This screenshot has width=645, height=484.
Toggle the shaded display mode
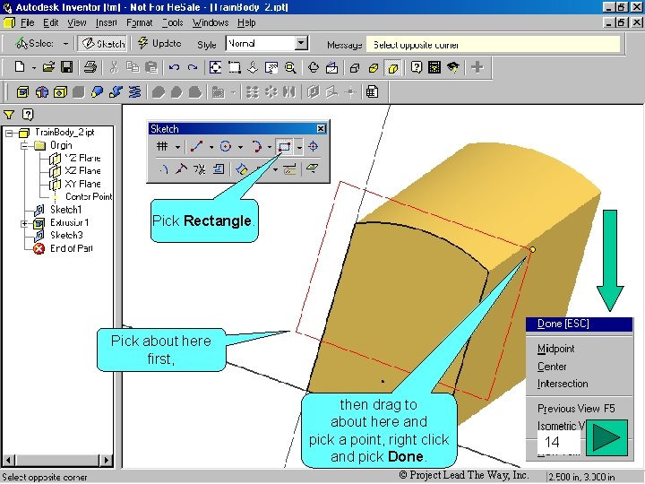(392, 67)
